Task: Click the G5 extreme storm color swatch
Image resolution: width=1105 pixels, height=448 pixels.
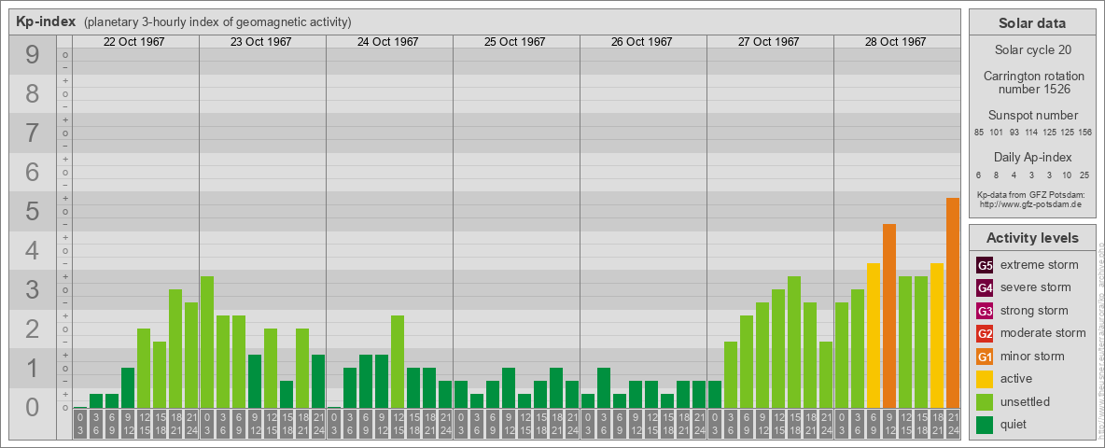Action: point(985,266)
